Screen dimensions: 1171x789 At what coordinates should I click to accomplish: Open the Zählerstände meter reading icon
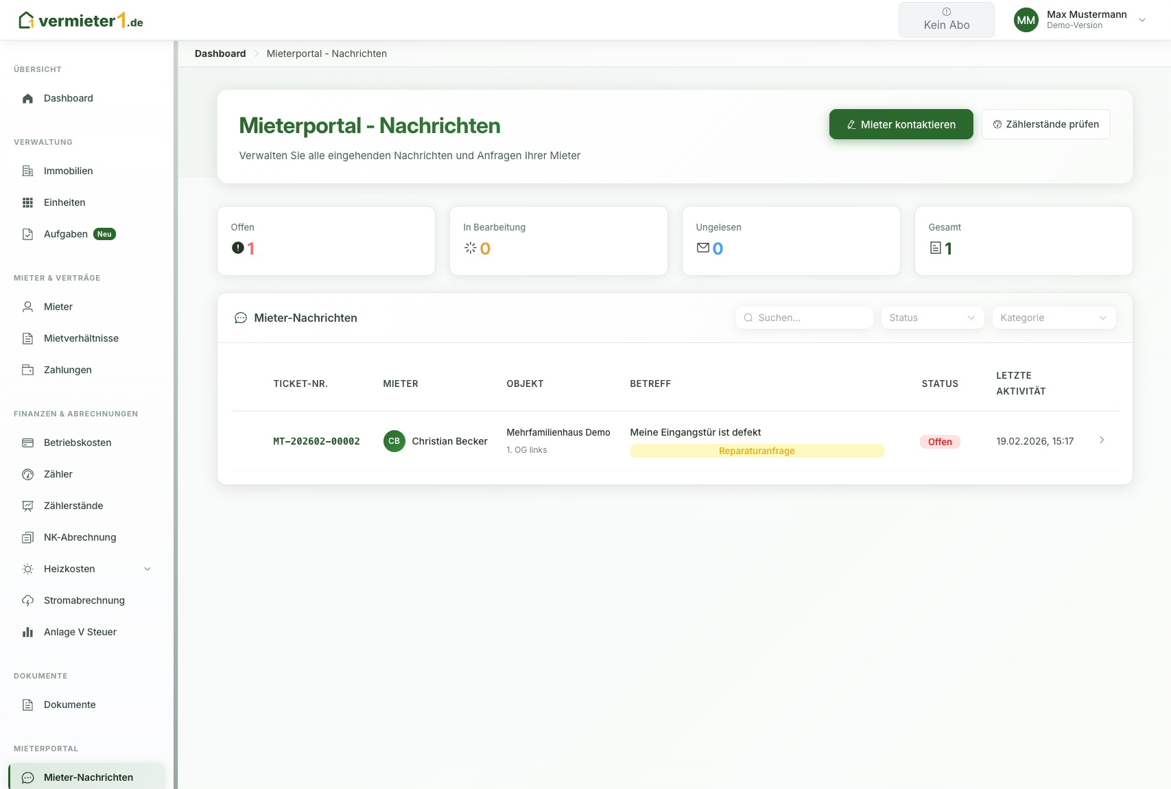[x=28, y=506]
